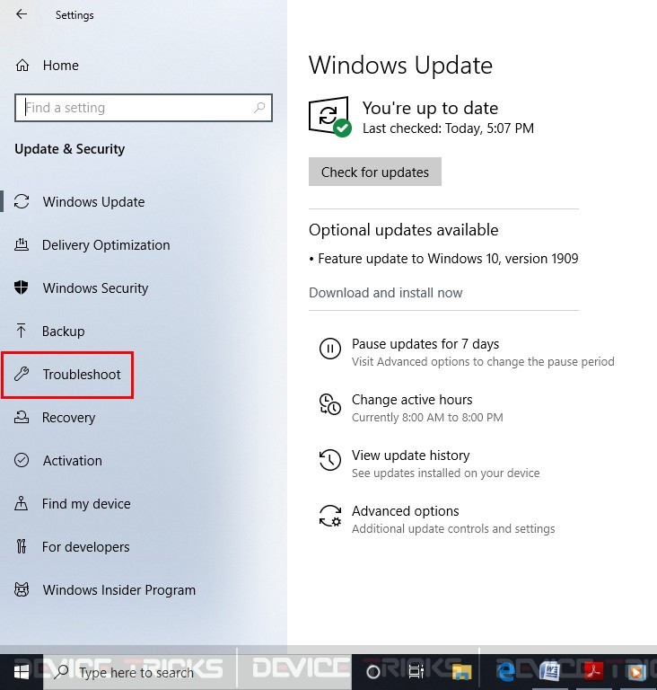Image resolution: width=657 pixels, height=690 pixels.
Task: Open the Windows Start menu
Action: click(x=22, y=672)
